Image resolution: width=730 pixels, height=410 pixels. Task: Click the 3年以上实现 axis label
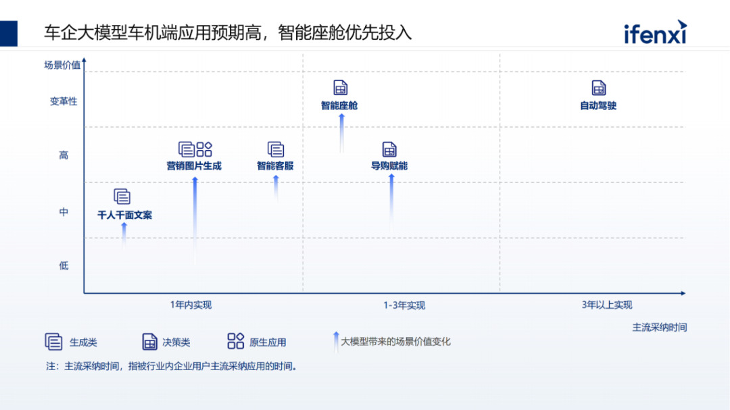click(x=607, y=305)
